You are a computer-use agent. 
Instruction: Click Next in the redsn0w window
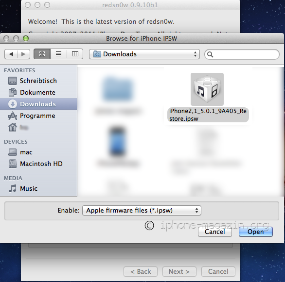(179, 271)
